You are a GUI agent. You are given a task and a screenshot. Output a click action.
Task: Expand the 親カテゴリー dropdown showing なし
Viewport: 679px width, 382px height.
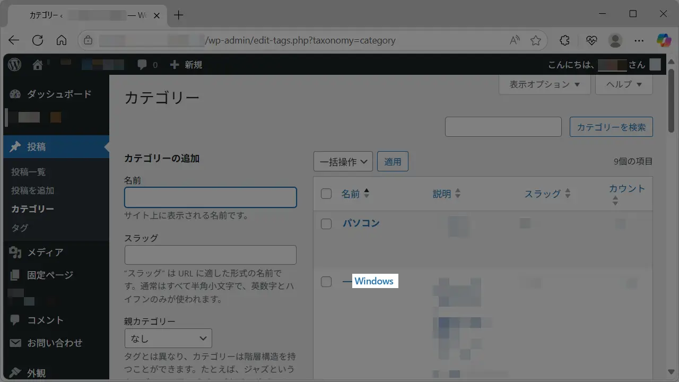click(168, 338)
